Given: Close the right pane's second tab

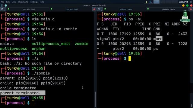Looking at the screenshot, I should coord(191,9).
